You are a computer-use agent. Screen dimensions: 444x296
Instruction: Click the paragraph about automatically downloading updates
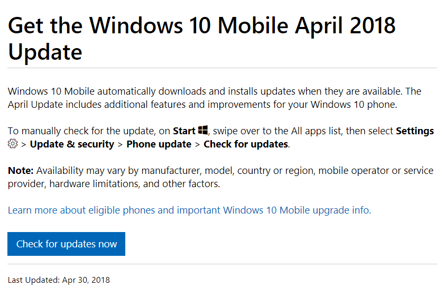215,98
